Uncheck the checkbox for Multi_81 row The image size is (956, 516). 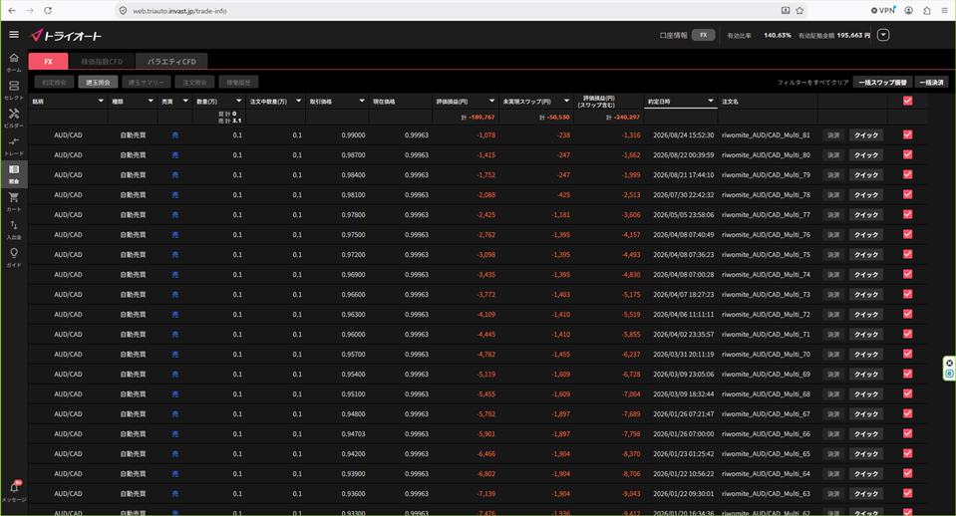[x=908, y=134]
